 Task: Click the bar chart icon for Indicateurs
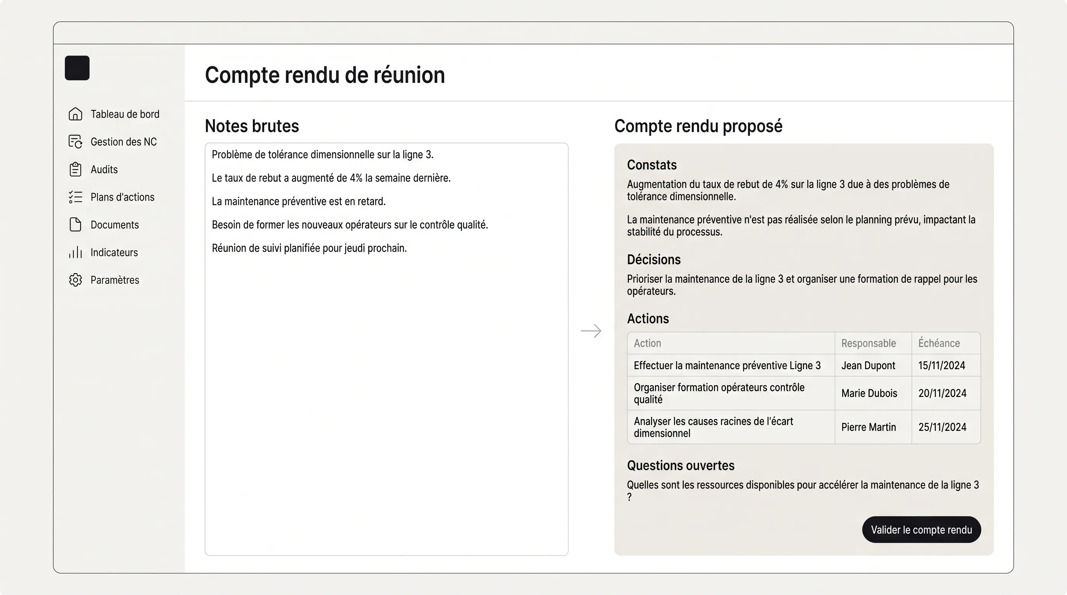pos(75,252)
